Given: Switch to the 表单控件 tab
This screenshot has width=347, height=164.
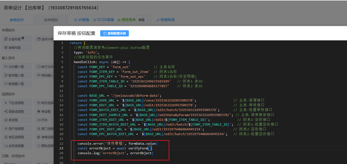Looking at the screenshot, I should [17, 20].
